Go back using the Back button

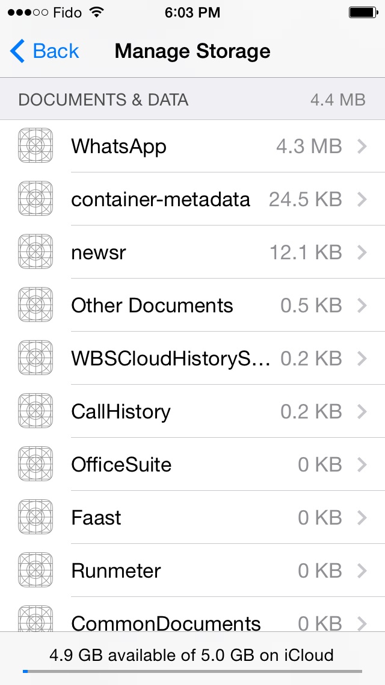coord(45,51)
